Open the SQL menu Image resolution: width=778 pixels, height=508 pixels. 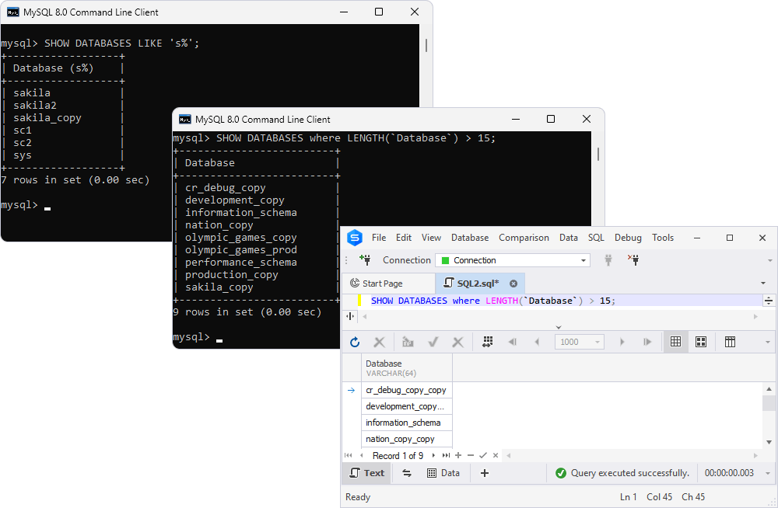tap(597, 238)
